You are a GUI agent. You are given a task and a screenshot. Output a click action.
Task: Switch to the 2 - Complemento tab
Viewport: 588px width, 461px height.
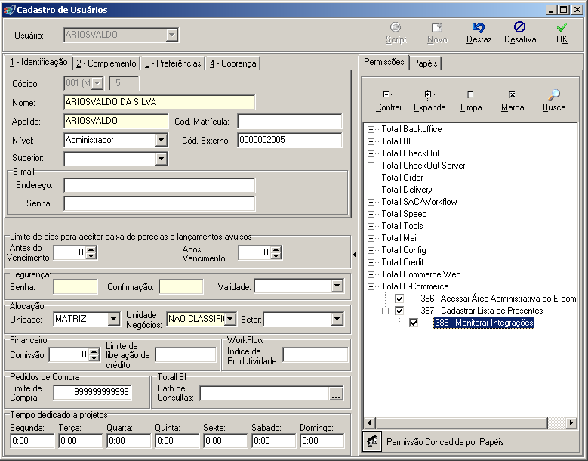(106, 63)
